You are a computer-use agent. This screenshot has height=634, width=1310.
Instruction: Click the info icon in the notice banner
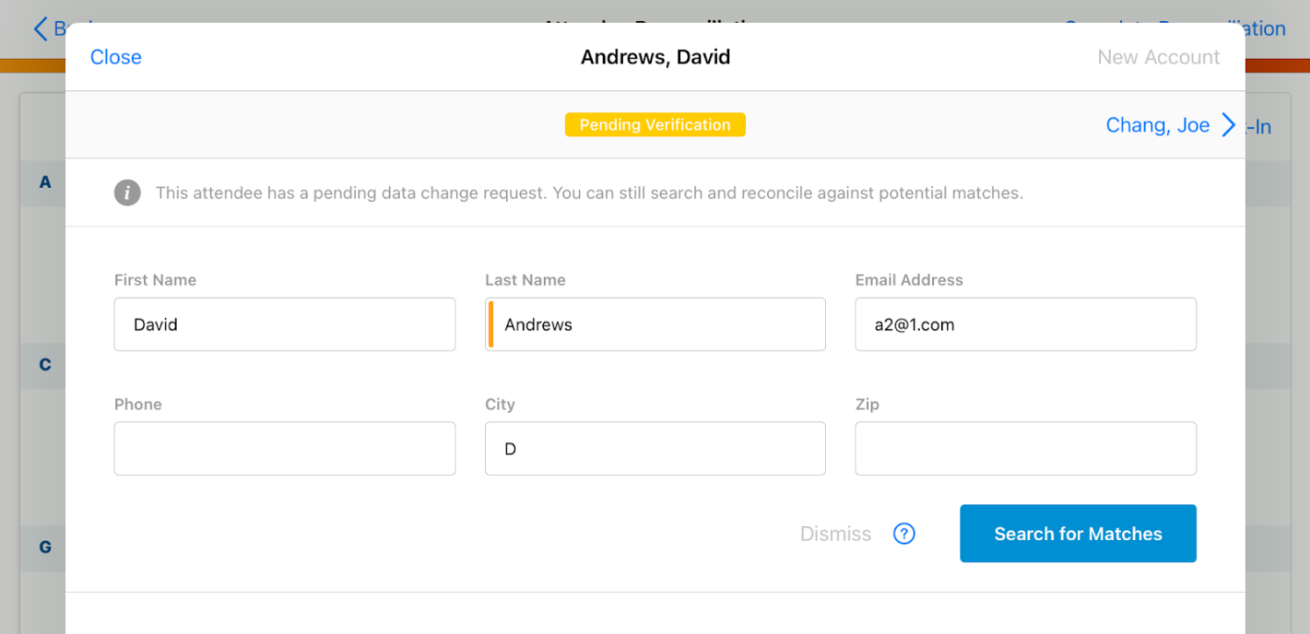[x=127, y=192]
